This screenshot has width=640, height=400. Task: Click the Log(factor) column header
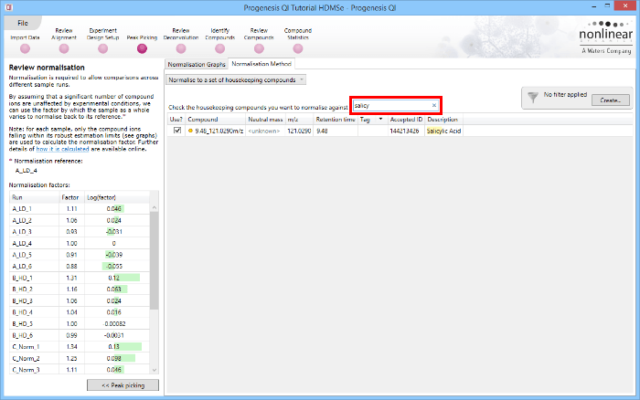tap(117, 197)
